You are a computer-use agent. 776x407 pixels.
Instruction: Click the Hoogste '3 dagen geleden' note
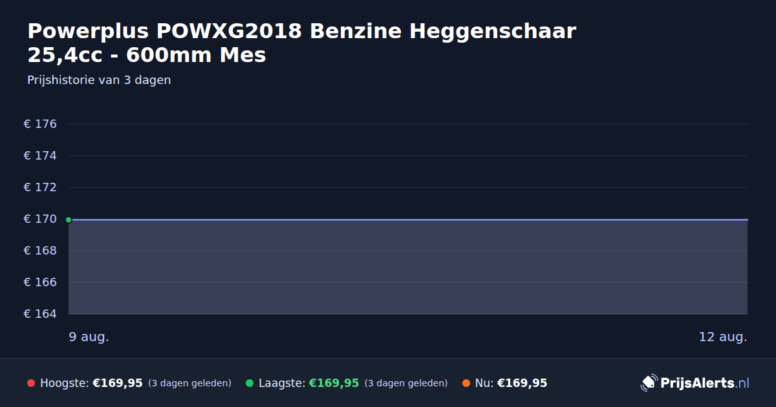pos(189,383)
